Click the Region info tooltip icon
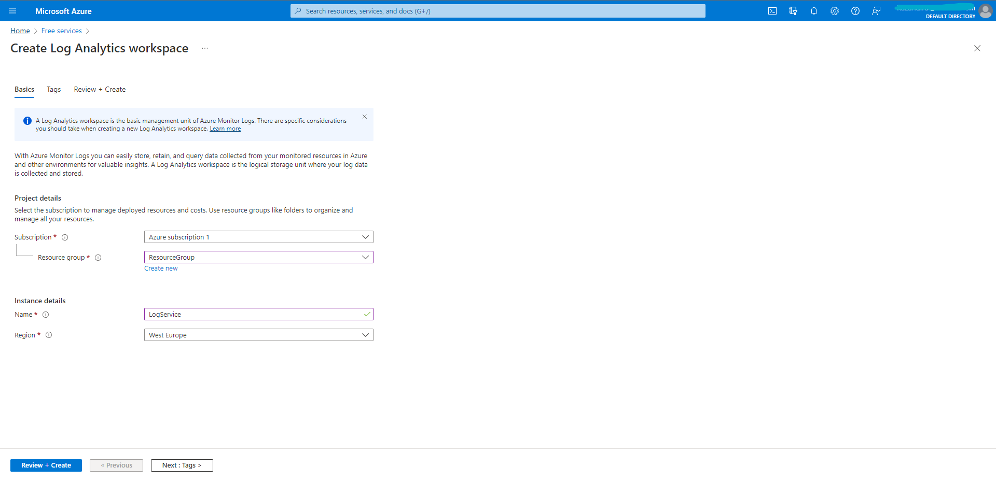The image size is (996, 481). pos(49,335)
